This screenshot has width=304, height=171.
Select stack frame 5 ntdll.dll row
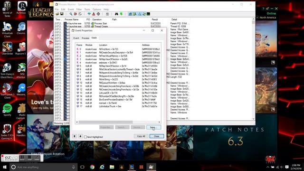(118, 66)
